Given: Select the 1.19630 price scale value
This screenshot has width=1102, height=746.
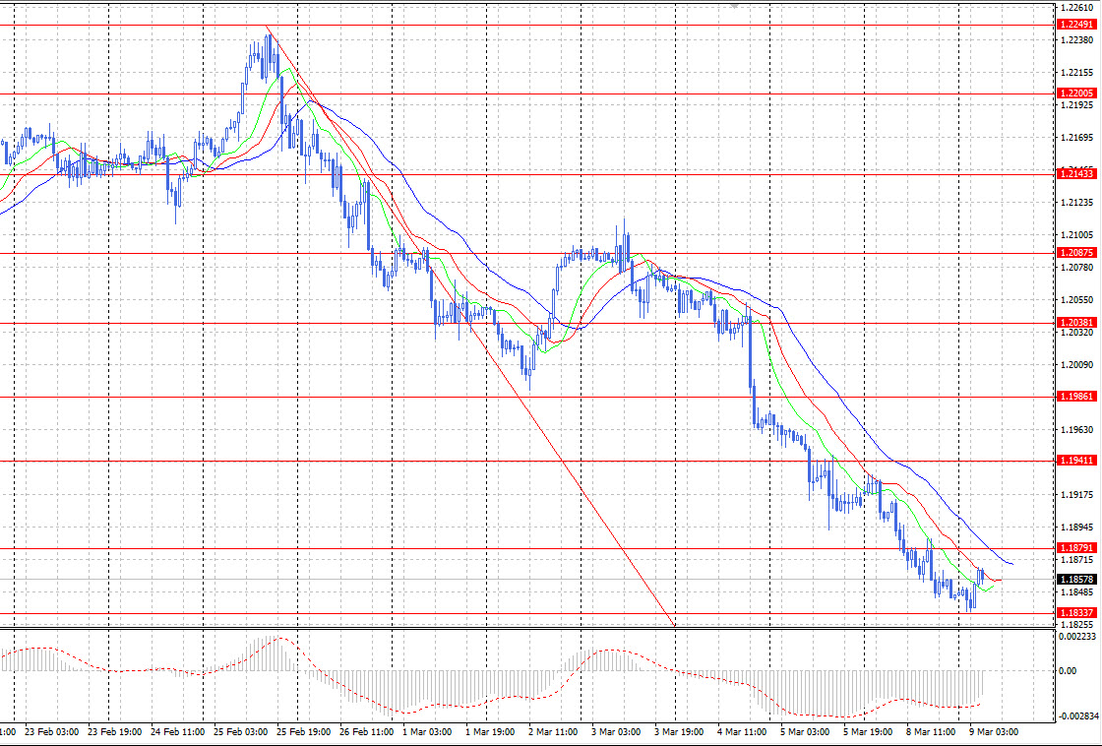Looking at the screenshot, I should (1076, 430).
